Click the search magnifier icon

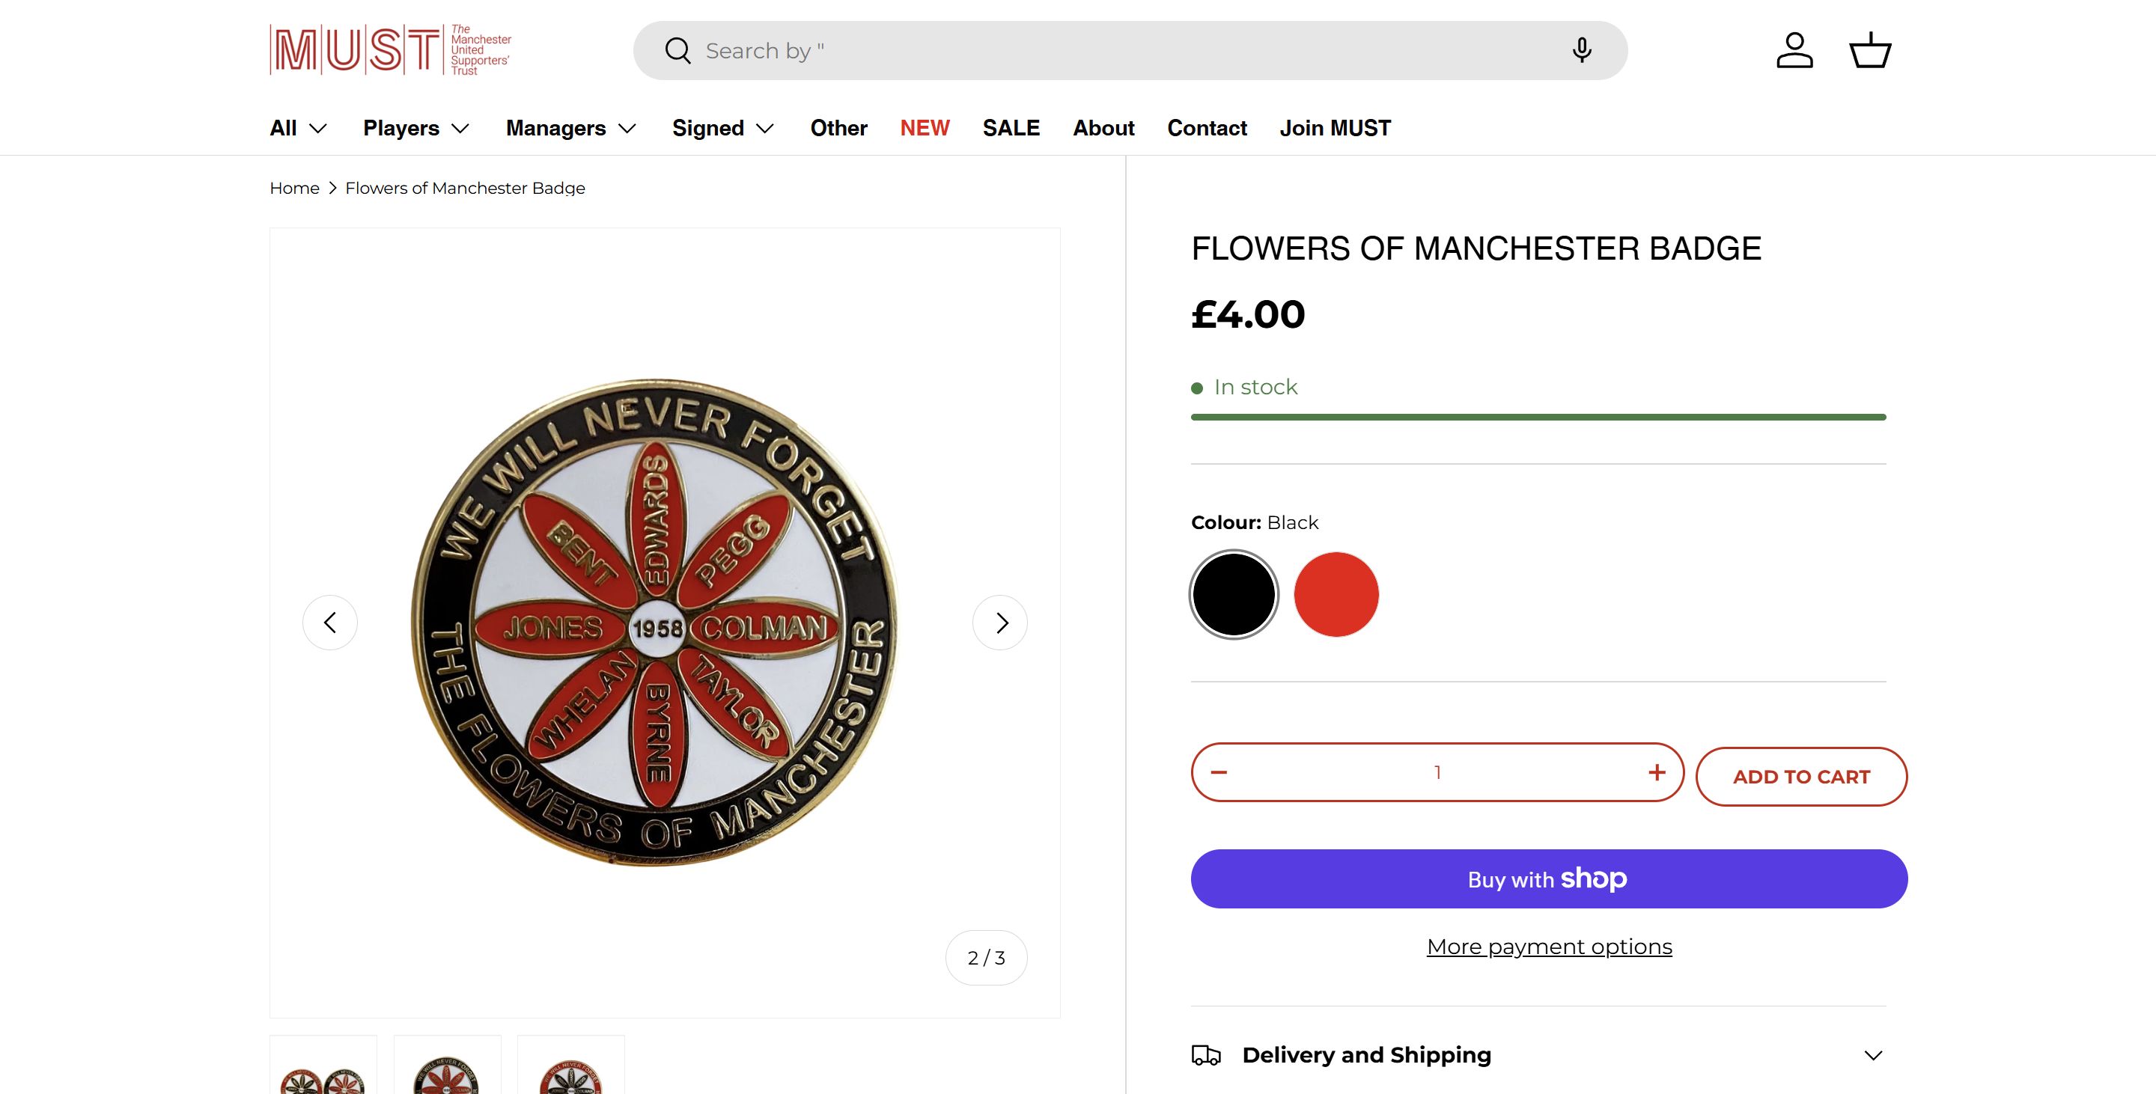pyautogui.click(x=677, y=51)
